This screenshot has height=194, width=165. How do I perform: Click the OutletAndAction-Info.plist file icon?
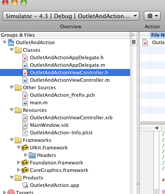click(25, 133)
